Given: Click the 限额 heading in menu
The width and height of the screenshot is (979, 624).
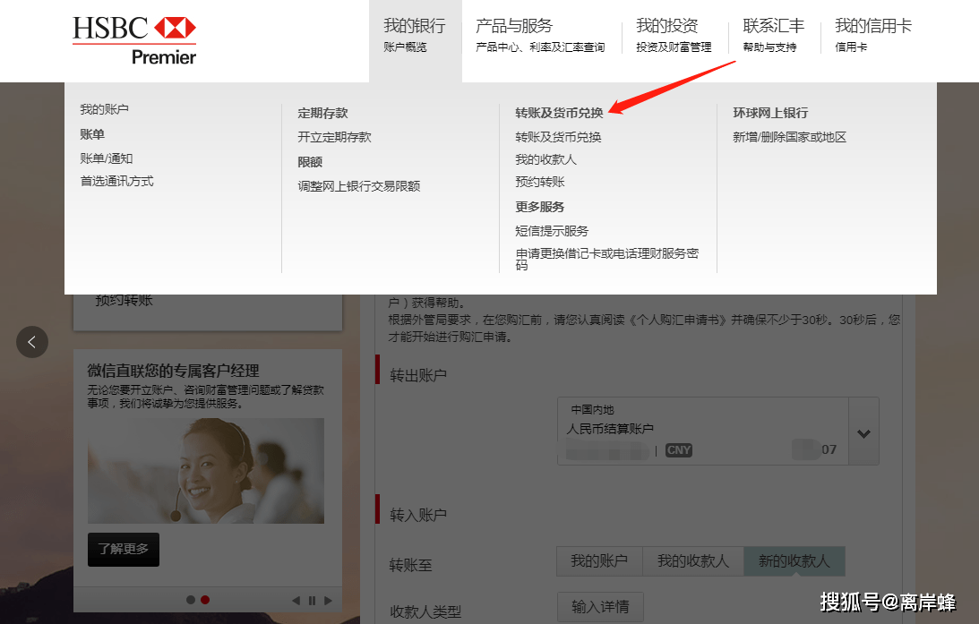Looking at the screenshot, I should pyautogui.click(x=310, y=162).
